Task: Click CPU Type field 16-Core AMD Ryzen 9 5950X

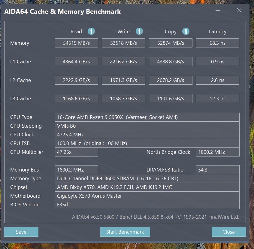Action: click(x=147, y=117)
